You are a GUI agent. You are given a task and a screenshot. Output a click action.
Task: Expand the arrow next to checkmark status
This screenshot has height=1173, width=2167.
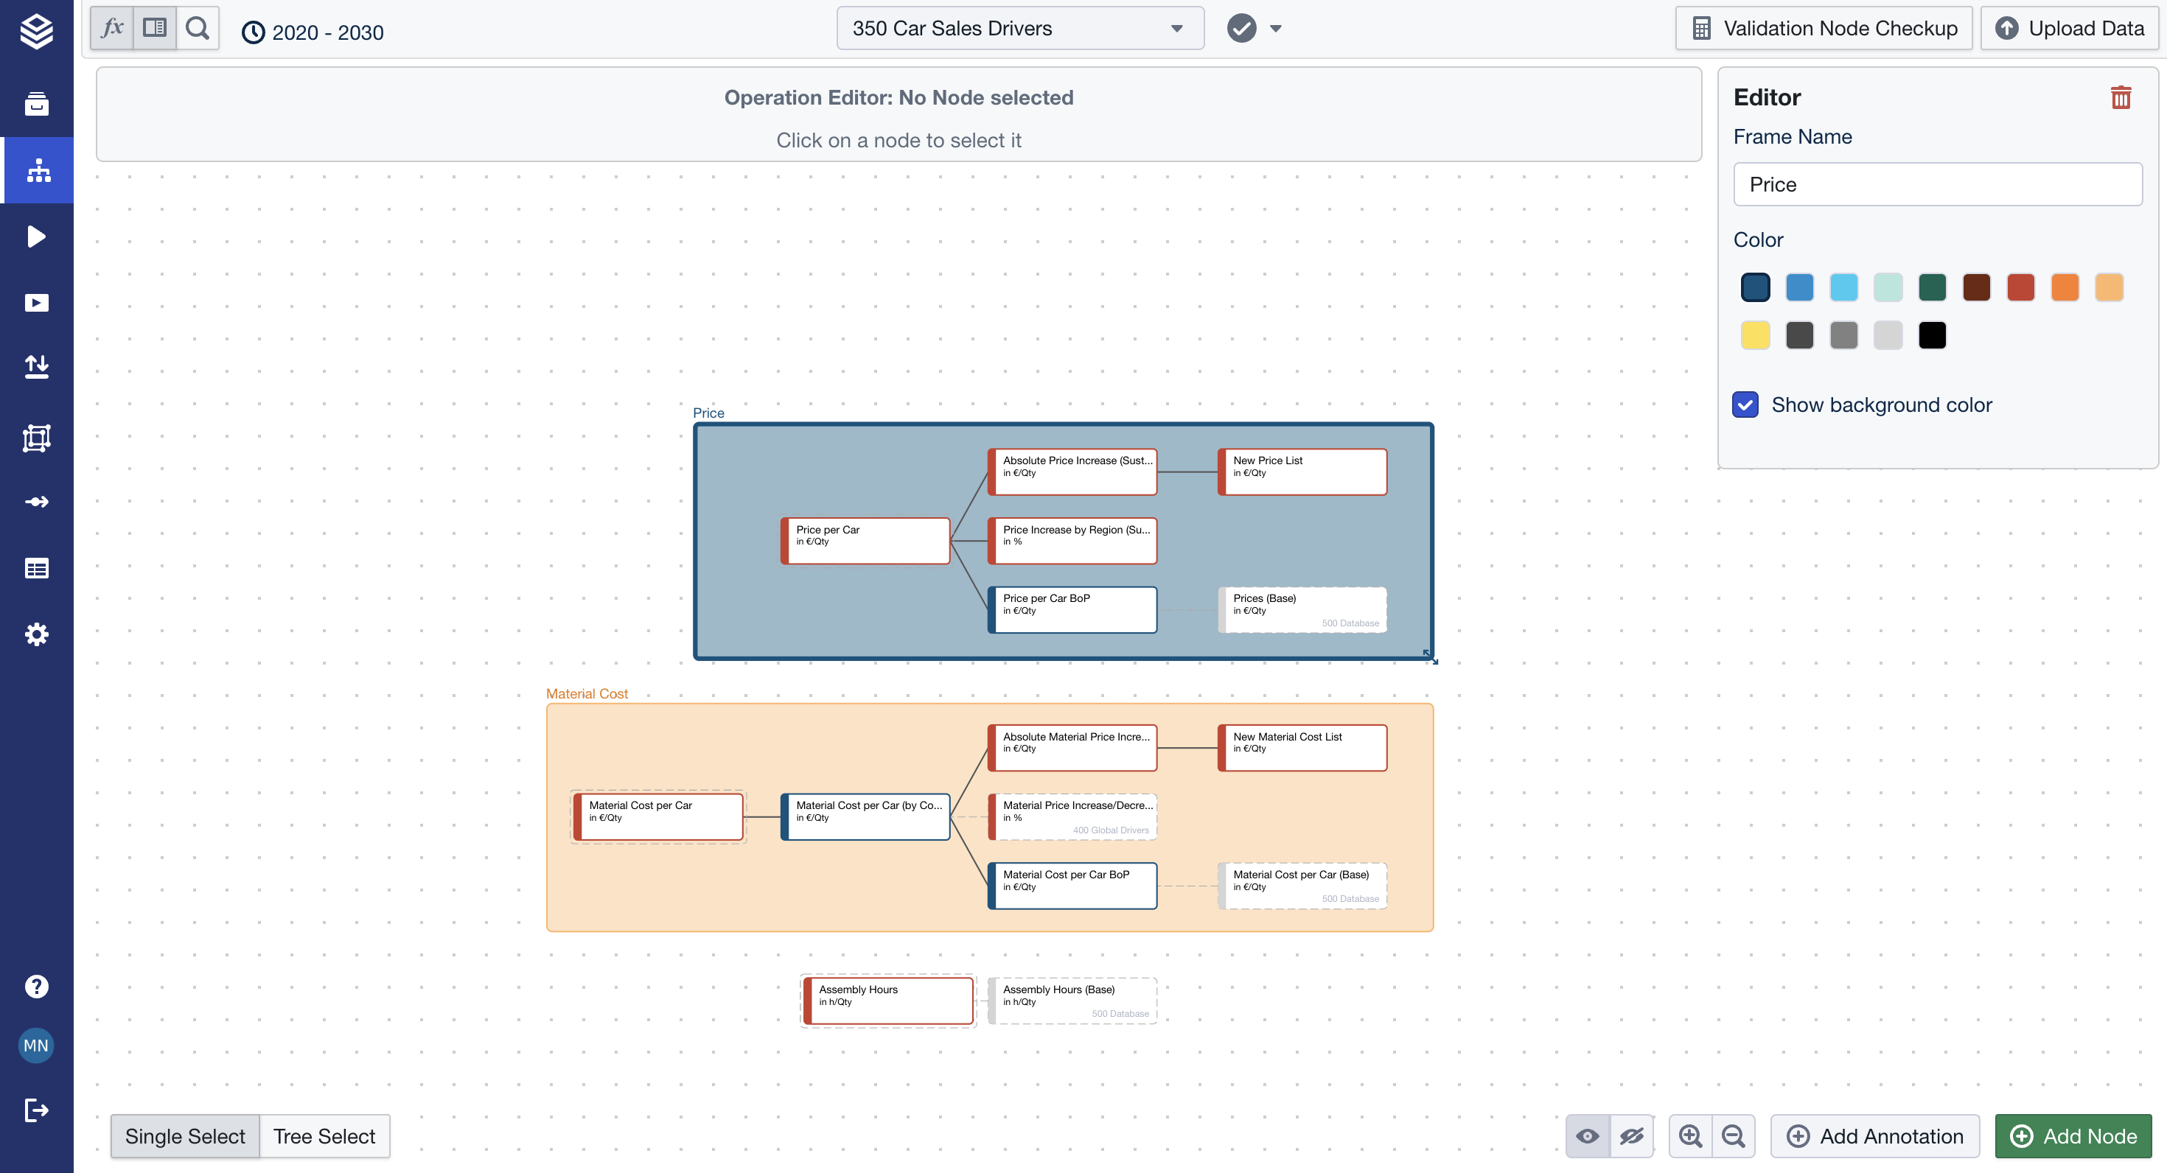coord(1275,29)
